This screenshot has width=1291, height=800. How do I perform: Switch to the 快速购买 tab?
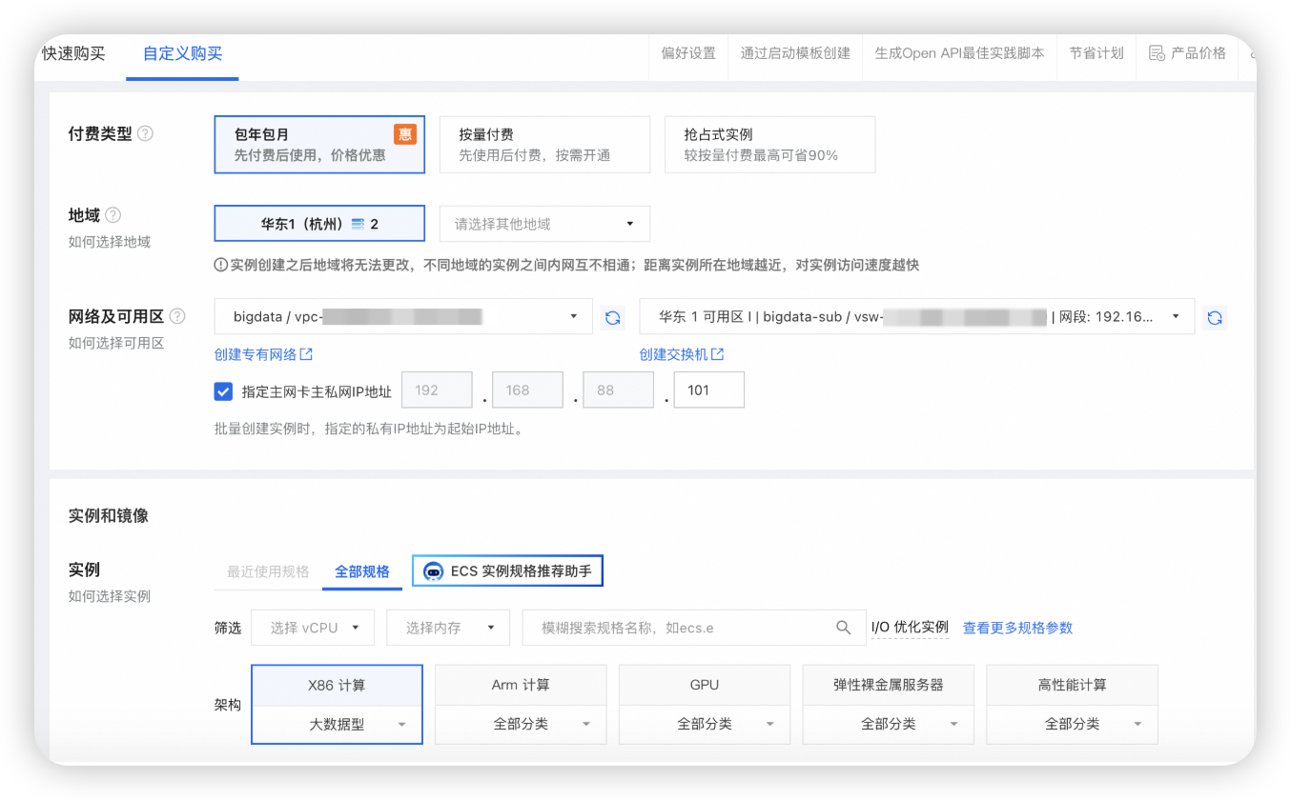76,53
